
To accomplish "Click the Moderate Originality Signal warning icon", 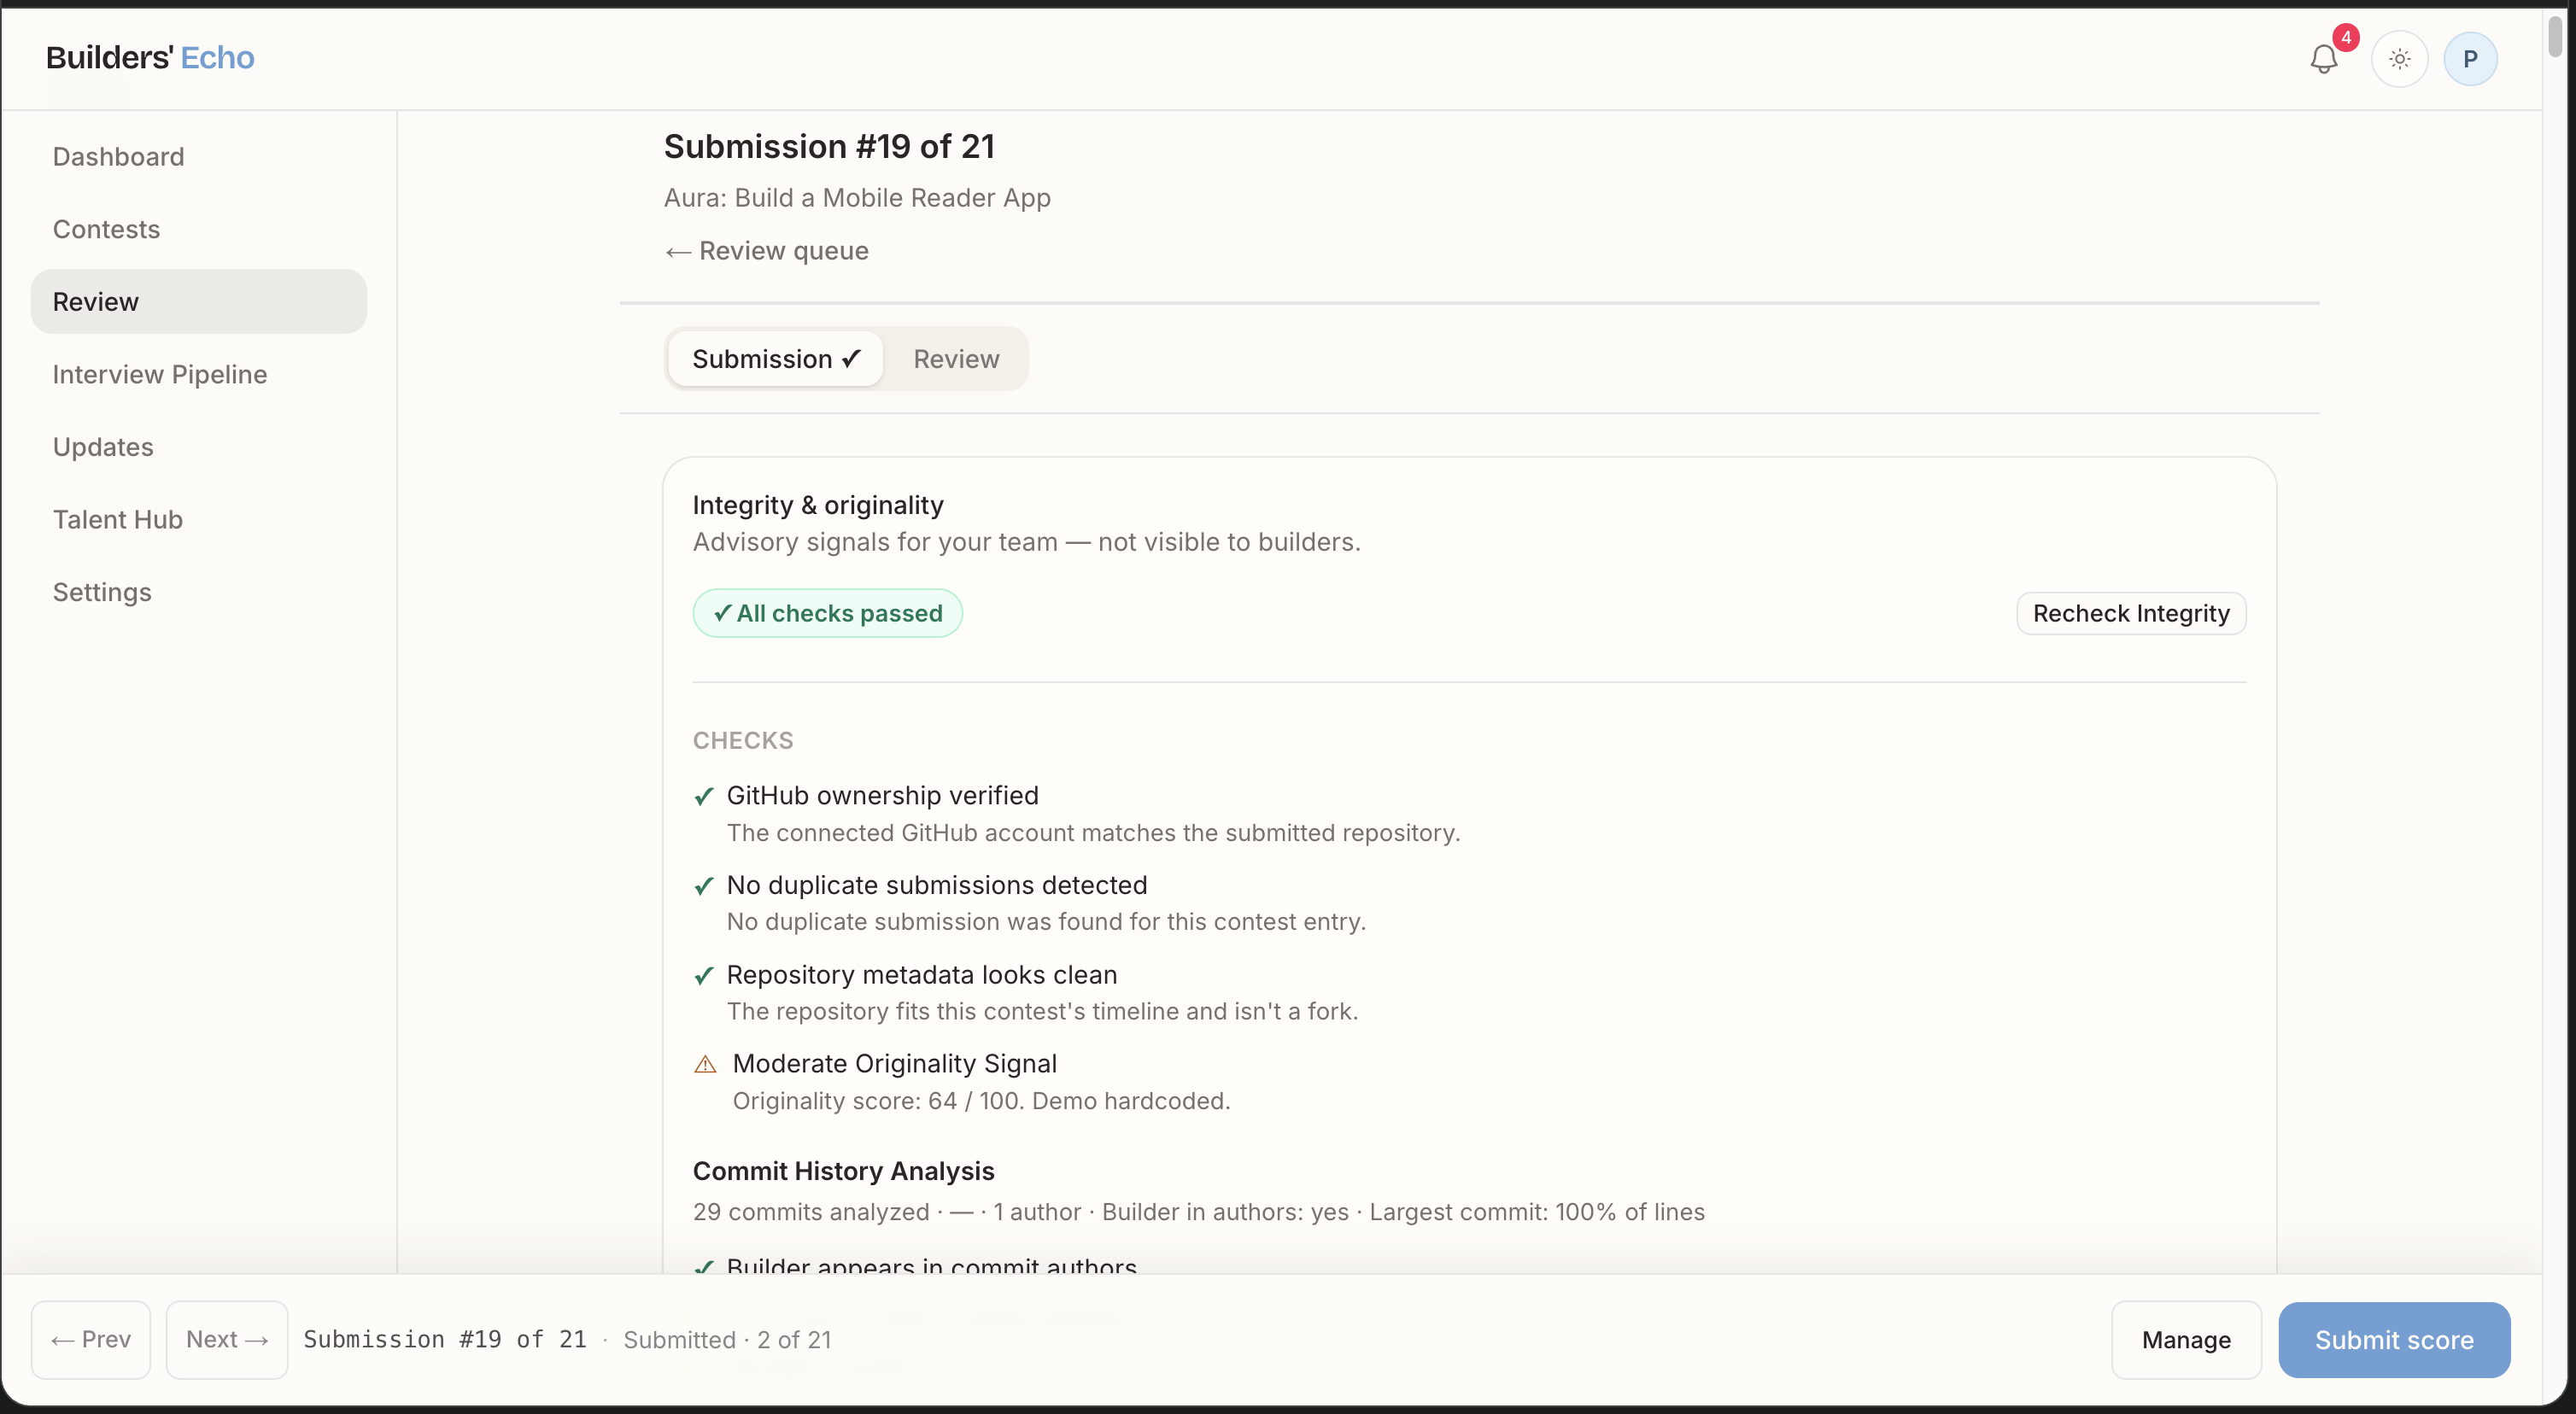I will point(705,1064).
